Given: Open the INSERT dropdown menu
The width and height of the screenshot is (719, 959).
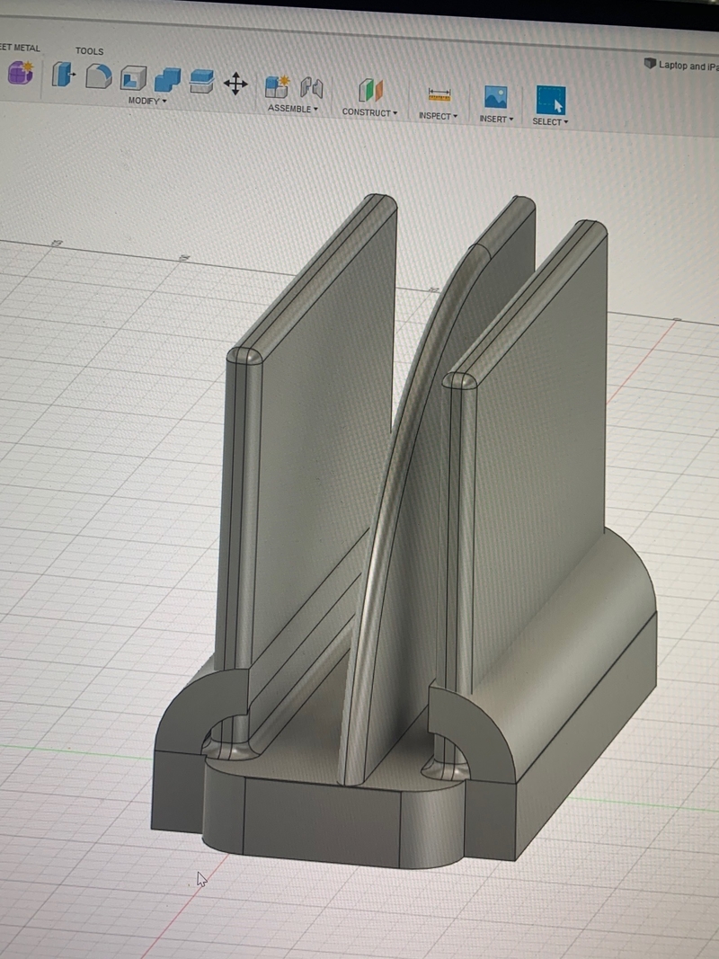Looking at the screenshot, I should point(496,119).
